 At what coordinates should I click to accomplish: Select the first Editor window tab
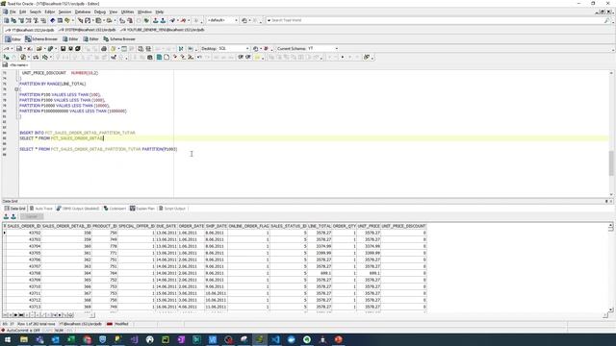click(13, 39)
